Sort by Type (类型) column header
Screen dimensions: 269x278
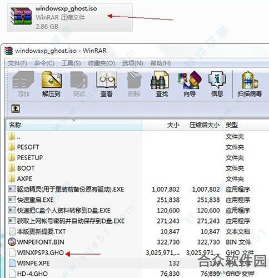(246, 125)
